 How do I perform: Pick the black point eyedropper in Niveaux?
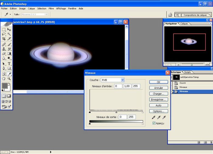point(154,117)
